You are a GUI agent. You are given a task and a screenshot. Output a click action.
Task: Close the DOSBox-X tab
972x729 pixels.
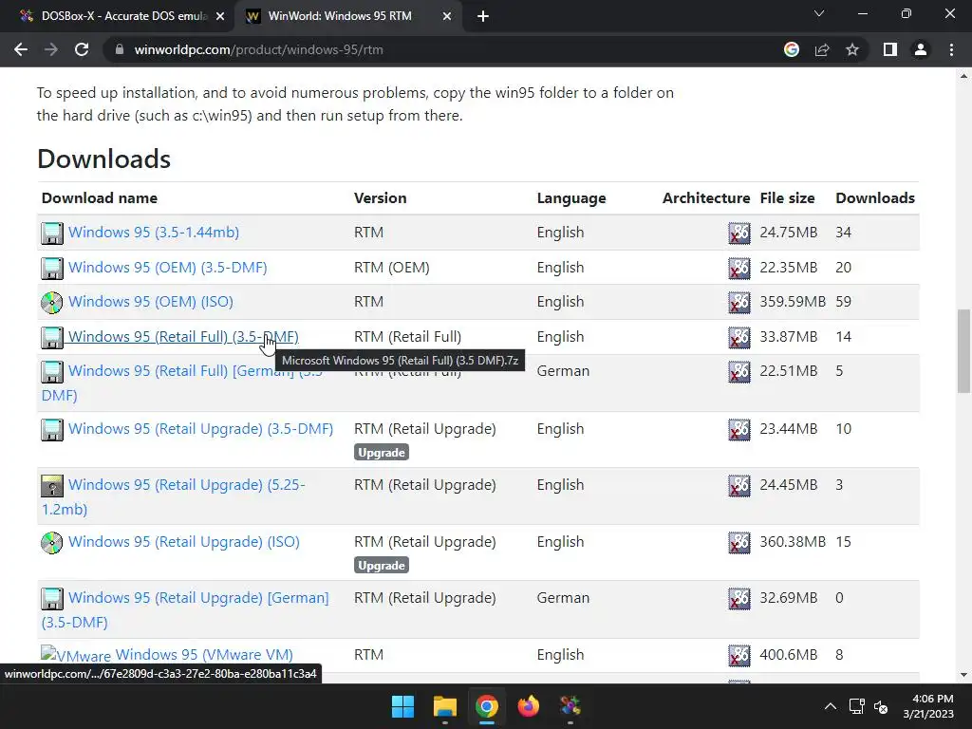220,17
